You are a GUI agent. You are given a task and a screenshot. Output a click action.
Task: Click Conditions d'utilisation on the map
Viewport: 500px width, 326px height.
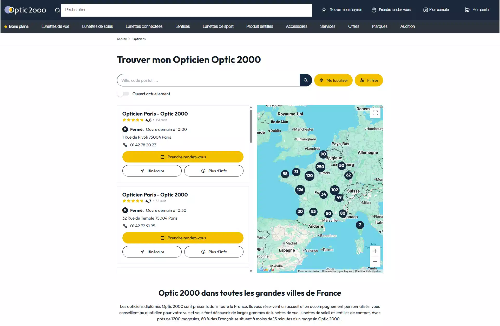point(368,271)
